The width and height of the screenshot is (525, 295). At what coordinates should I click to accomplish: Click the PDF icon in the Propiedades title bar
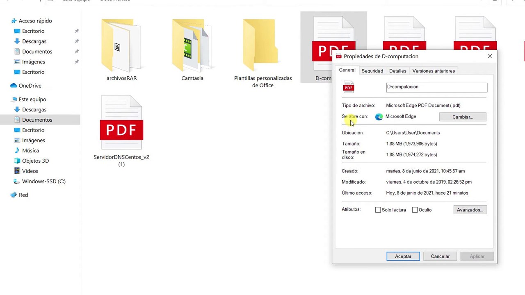pyautogui.click(x=338, y=57)
